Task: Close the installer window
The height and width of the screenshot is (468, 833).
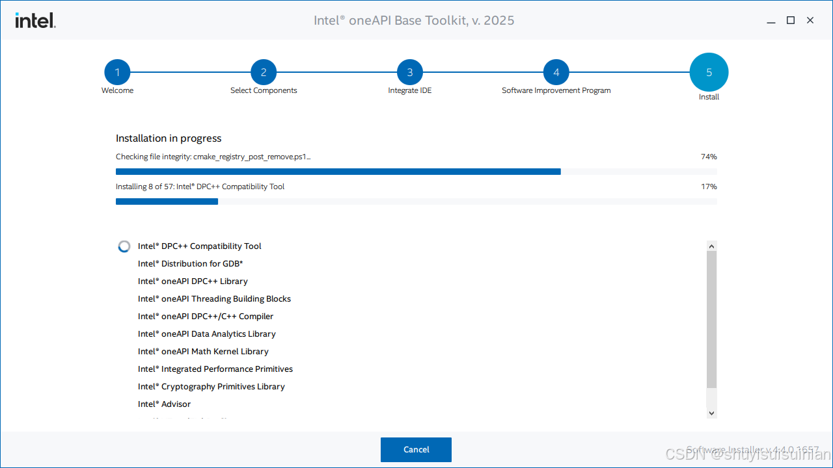Action: (x=810, y=20)
